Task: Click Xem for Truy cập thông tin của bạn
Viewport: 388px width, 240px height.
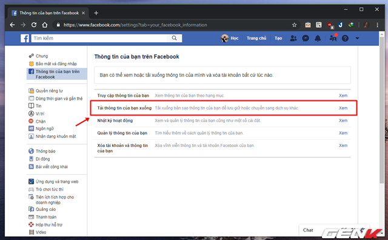Action: pos(343,96)
